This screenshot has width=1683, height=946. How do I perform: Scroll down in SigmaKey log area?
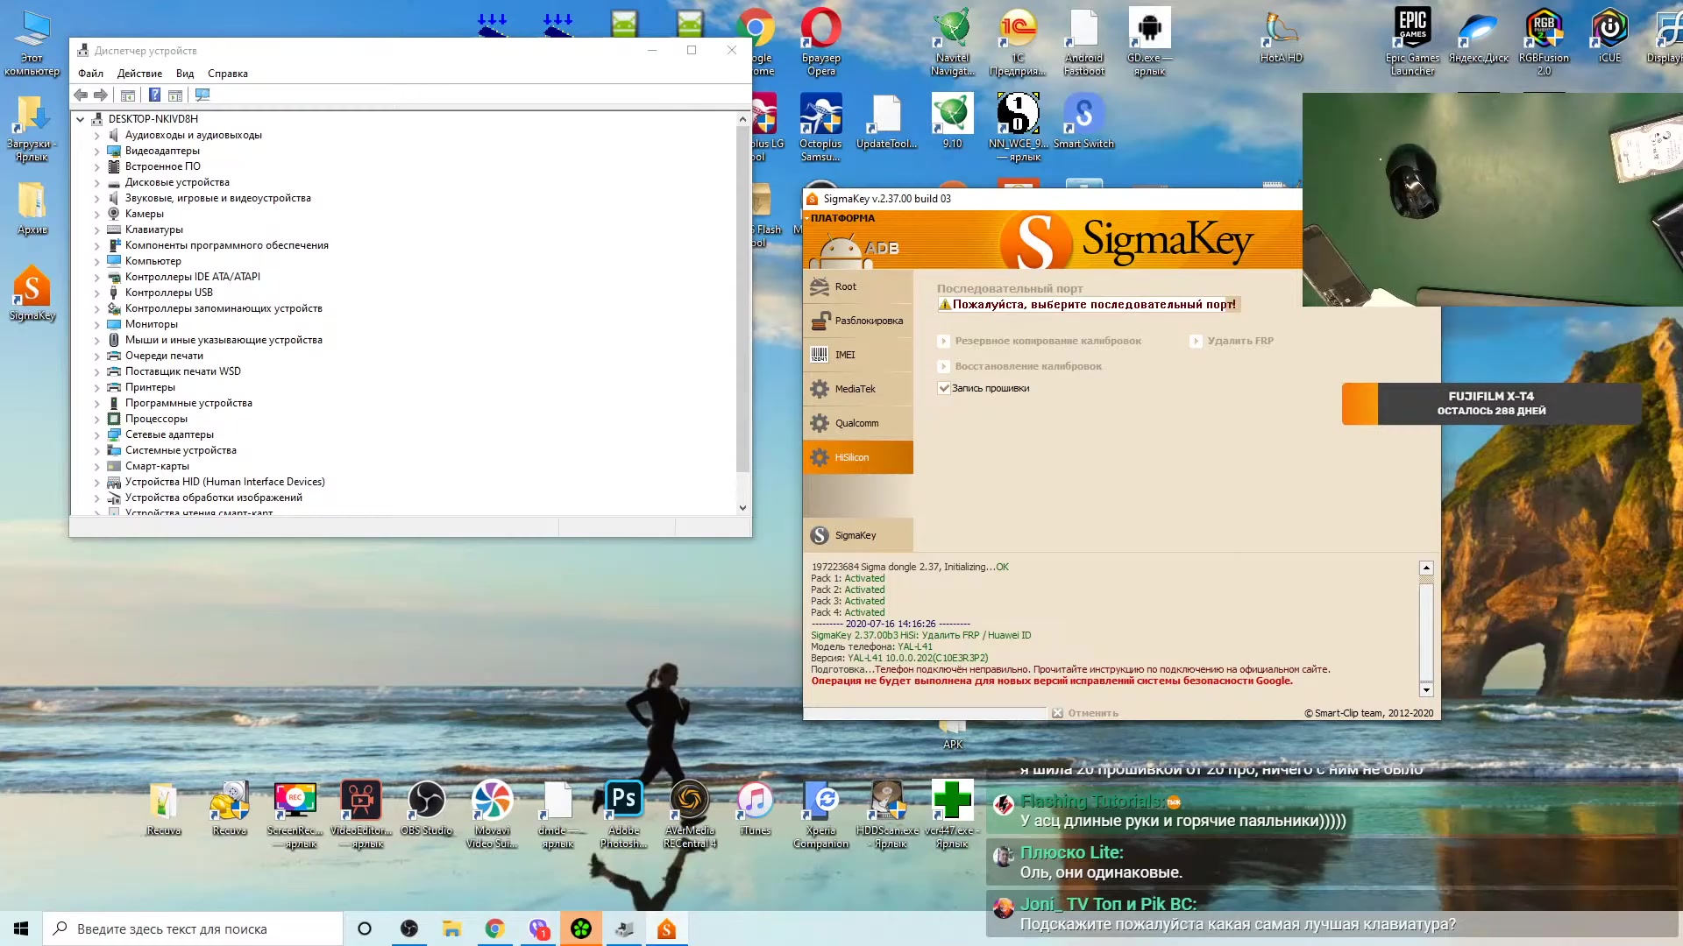[x=1426, y=689]
